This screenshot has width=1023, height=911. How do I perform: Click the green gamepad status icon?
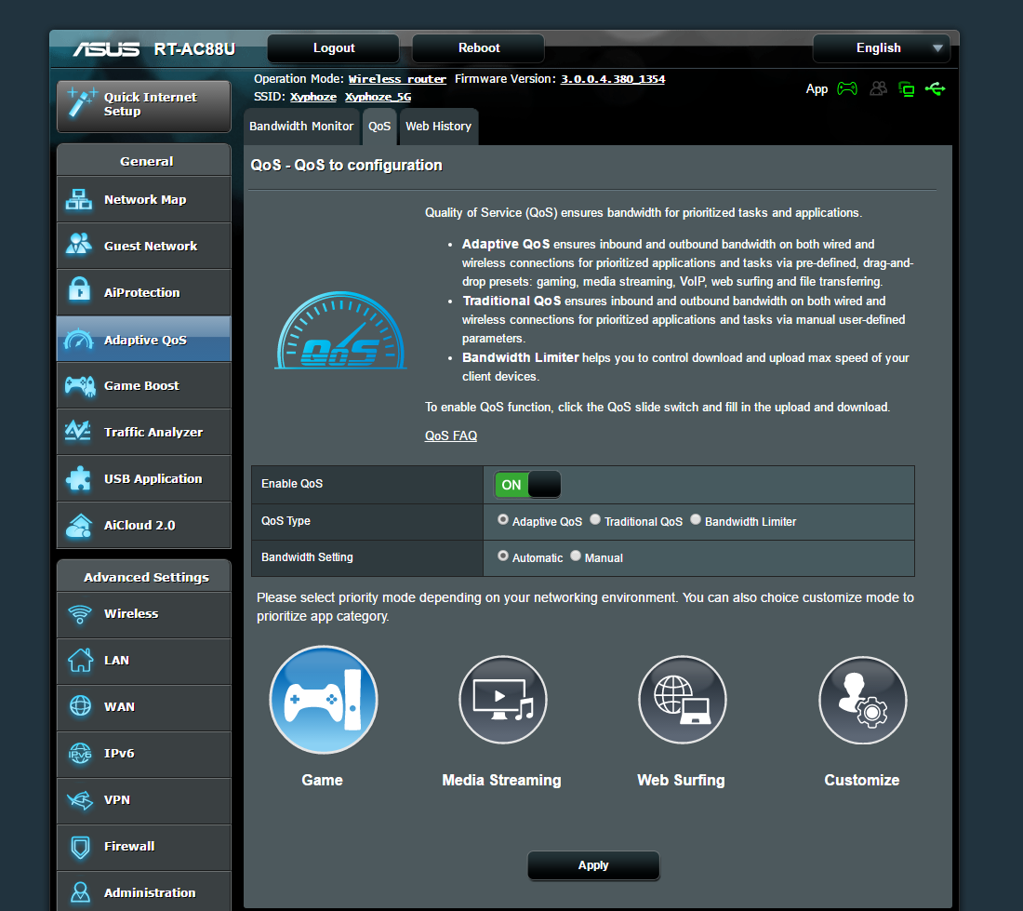[x=847, y=88]
